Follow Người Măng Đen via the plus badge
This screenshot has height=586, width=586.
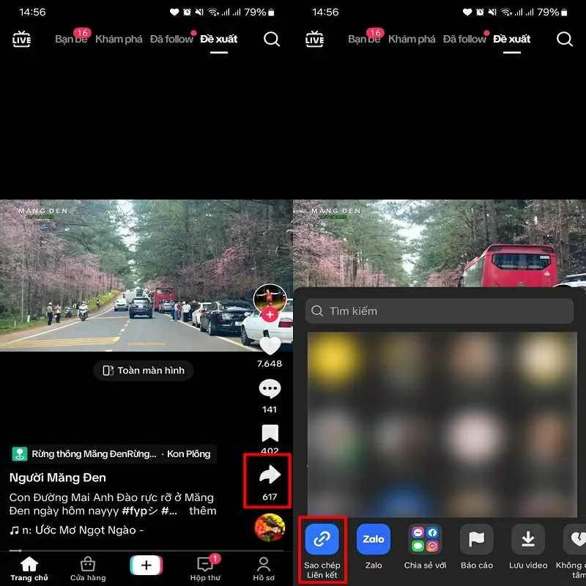tap(270, 314)
